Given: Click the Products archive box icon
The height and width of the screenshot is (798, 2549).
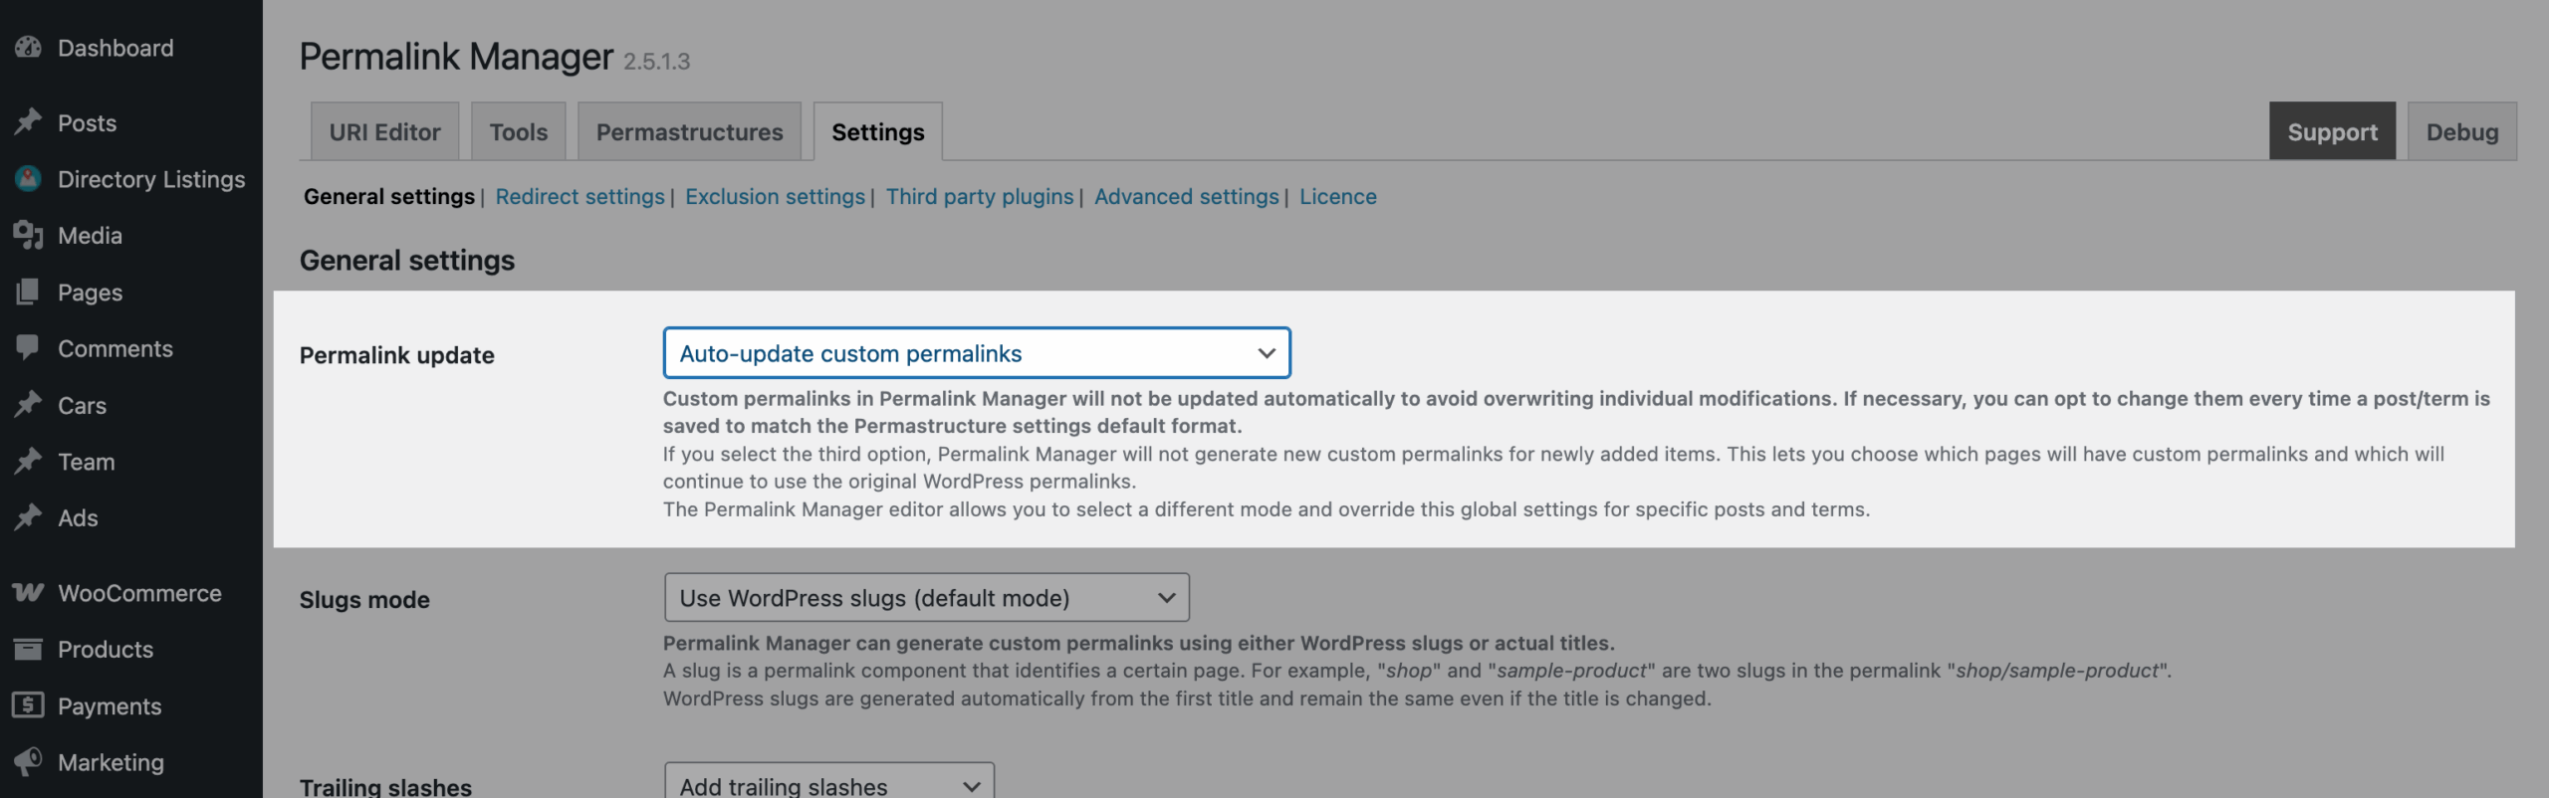Looking at the screenshot, I should click(x=28, y=650).
